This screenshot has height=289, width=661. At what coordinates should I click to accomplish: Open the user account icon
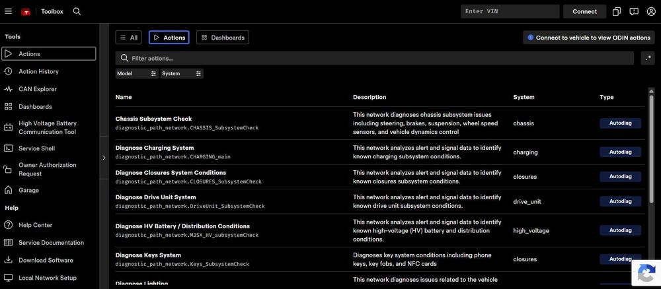pyautogui.click(x=651, y=11)
